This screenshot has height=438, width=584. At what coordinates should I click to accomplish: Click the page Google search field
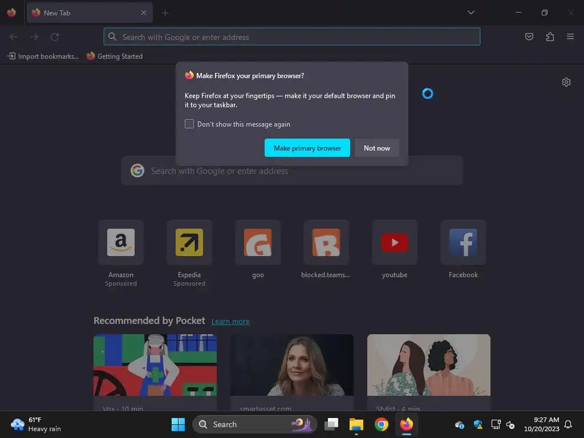(292, 171)
